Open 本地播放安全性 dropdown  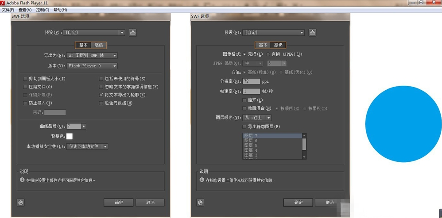87,146
